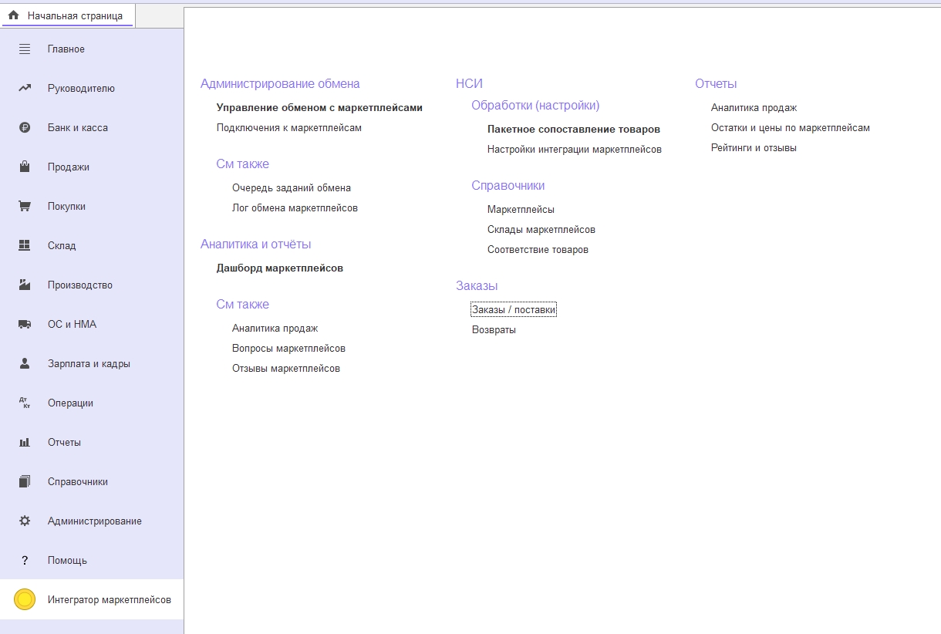
Task: Click the Администрирование обмена group heading
Action: tap(280, 84)
